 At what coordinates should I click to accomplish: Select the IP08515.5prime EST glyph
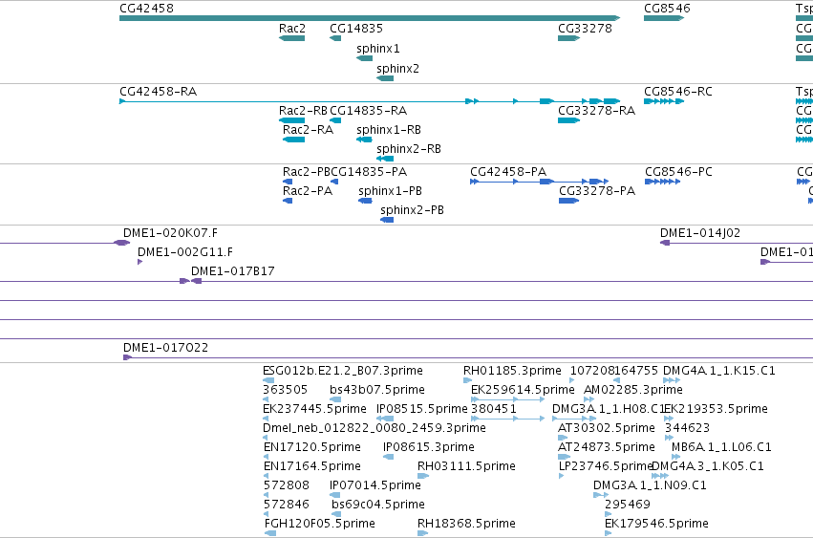[385, 419]
